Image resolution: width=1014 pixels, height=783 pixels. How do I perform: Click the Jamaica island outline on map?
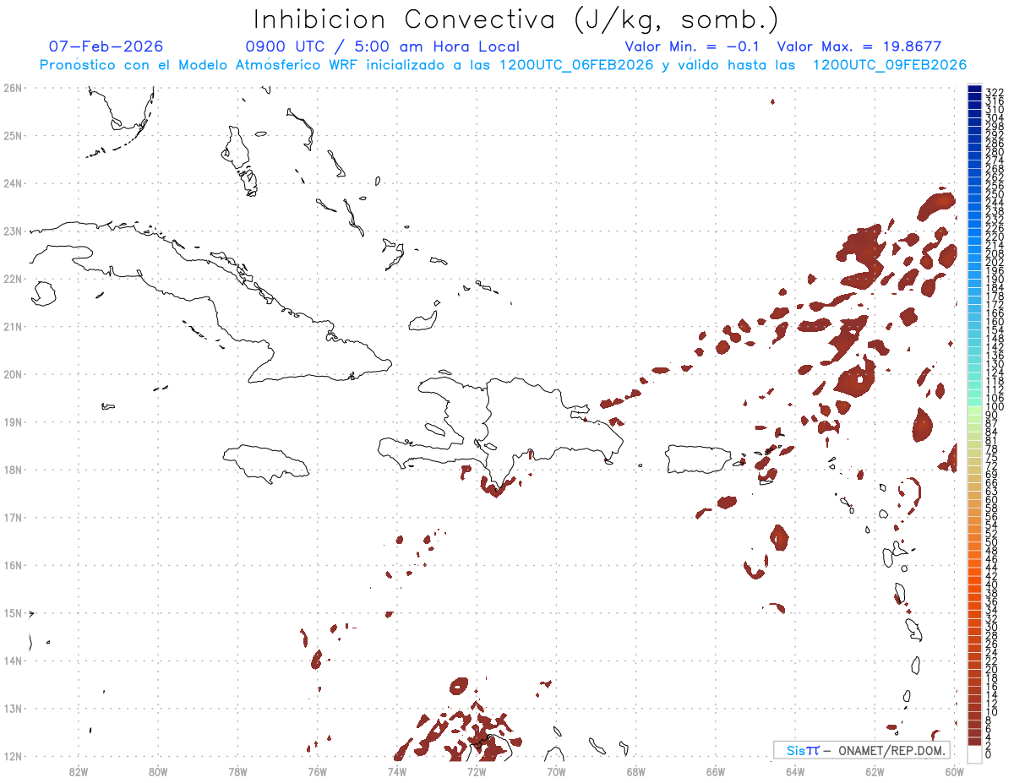click(266, 463)
